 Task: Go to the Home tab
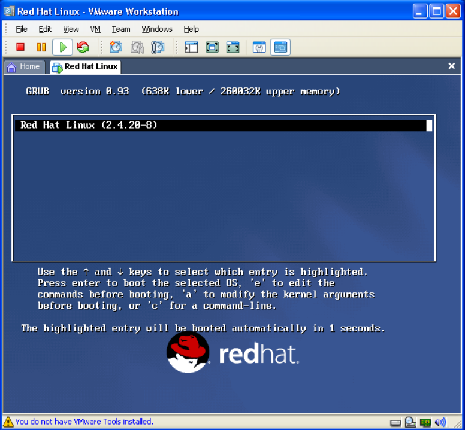(24, 66)
